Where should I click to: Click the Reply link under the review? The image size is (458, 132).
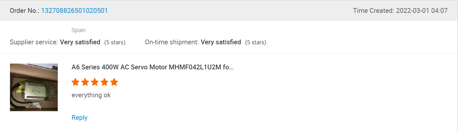point(80,118)
